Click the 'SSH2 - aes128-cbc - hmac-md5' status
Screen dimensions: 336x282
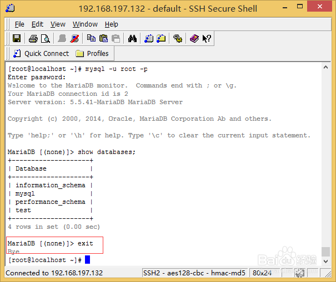[x=194, y=273]
